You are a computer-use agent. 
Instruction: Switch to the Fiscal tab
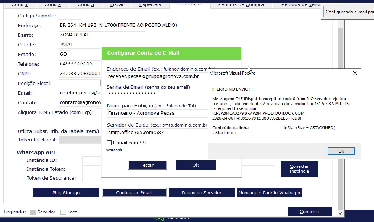coord(117,5)
